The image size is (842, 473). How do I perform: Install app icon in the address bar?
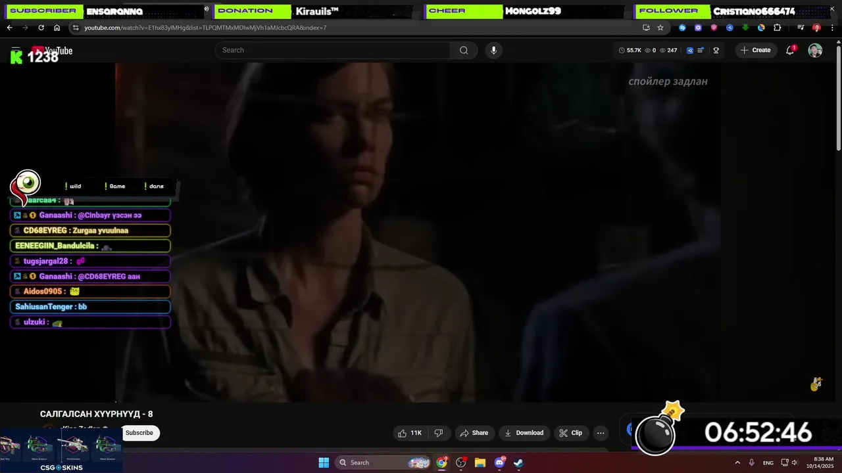point(646,28)
